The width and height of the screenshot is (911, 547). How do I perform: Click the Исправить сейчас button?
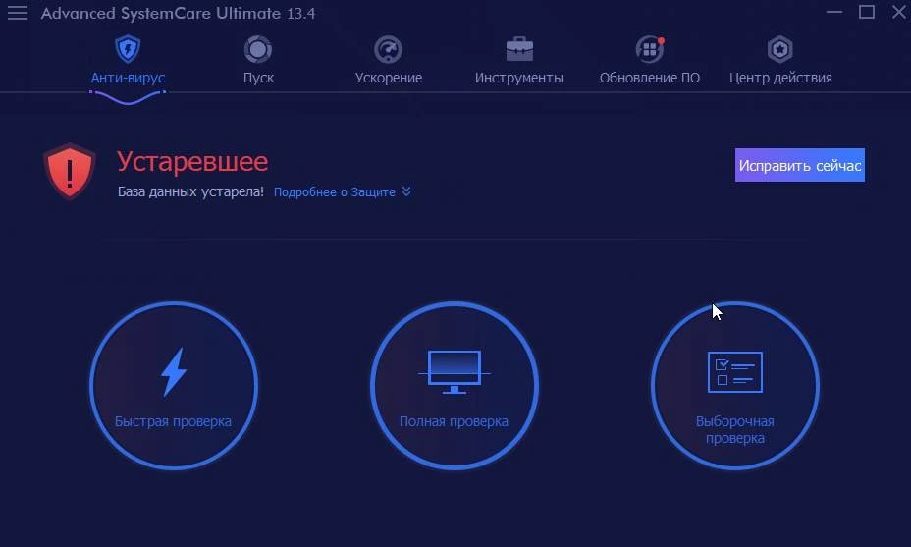(800, 165)
